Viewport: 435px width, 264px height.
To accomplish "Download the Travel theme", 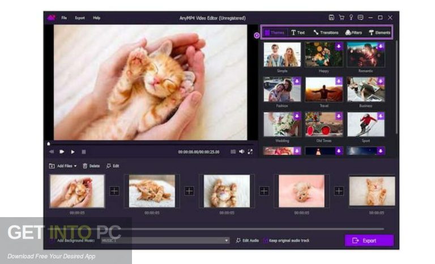I will (x=339, y=81).
